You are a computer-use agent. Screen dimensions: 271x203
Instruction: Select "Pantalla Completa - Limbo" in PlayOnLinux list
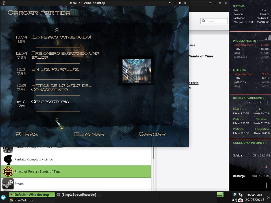tap(76, 159)
